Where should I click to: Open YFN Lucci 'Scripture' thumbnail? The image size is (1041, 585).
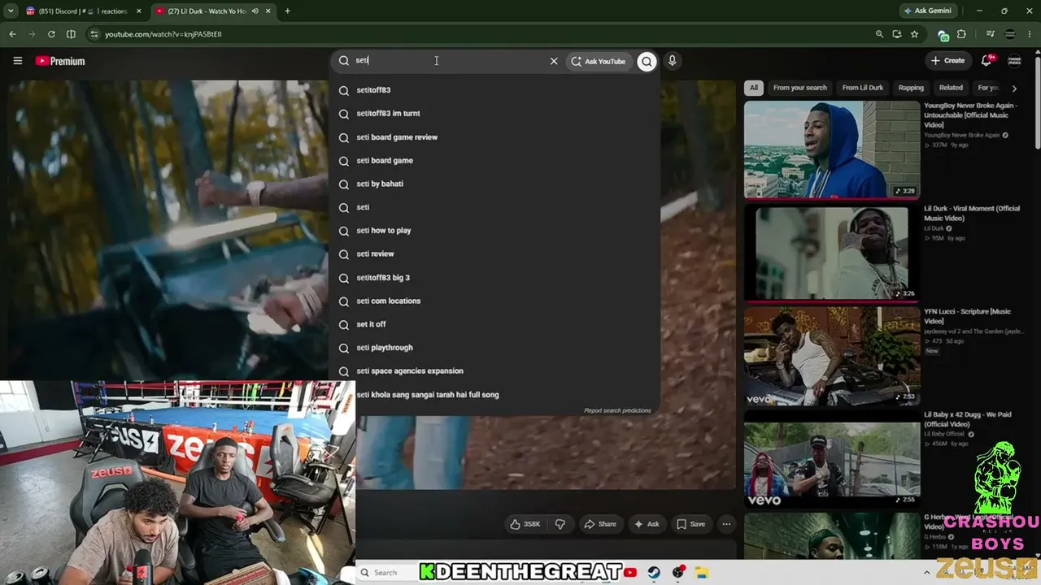coord(832,356)
